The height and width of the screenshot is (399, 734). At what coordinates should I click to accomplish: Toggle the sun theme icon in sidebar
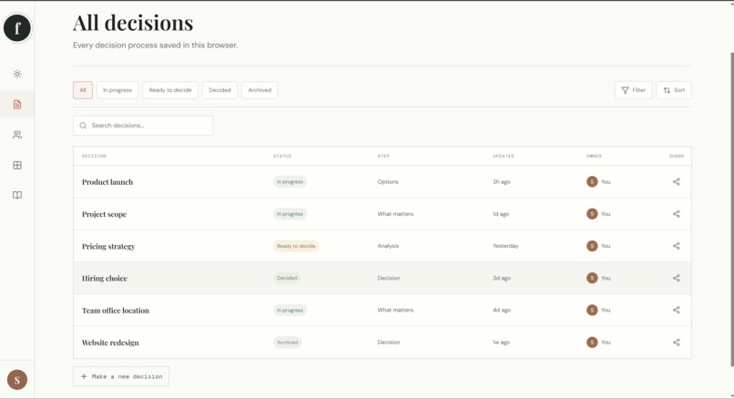coord(17,74)
